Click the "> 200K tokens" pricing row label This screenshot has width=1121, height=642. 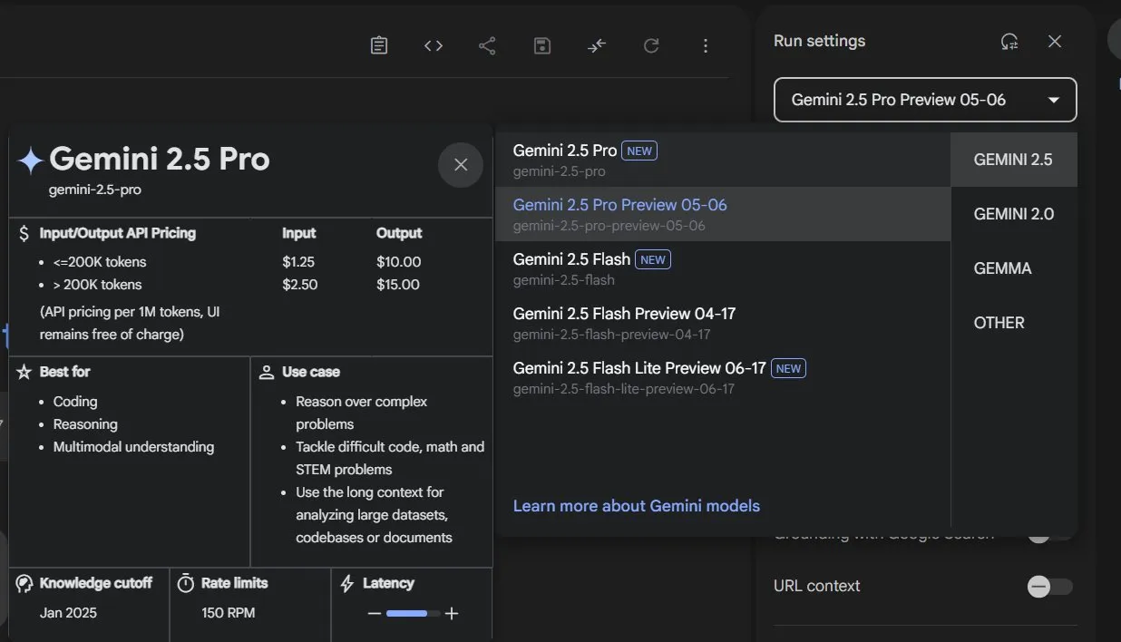coord(97,285)
